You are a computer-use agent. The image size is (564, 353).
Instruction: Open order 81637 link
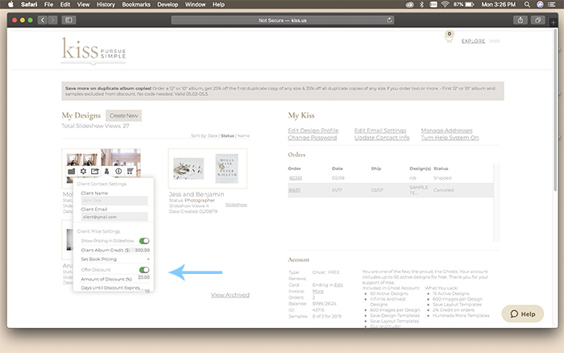tap(294, 190)
